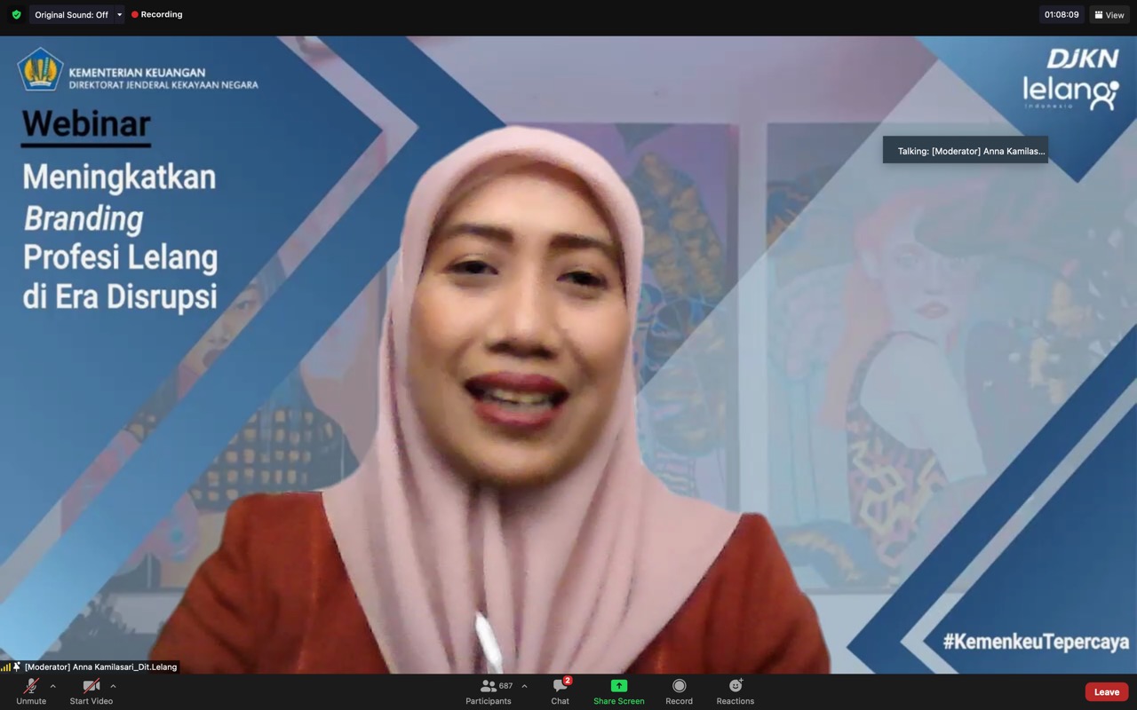Start recording with the Record button
Image resolution: width=1137 pixels, height=710 pixels.
click(679, 690)
